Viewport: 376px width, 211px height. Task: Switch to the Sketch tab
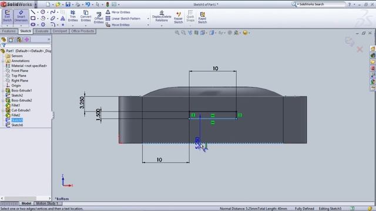[x=25, y=31]
